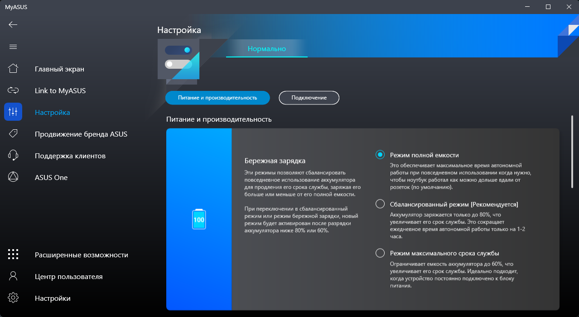Select Сбалансированный режим radio button
This screenshot has width=579, height=317.
[380, 204]
